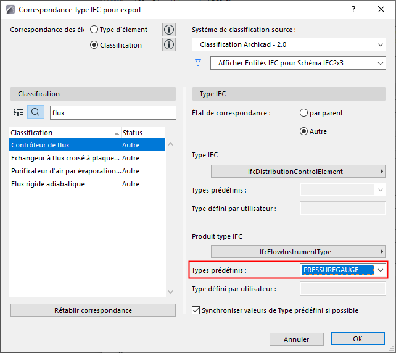Screen dimensions: 396x353
Task: Open the Afficher Entités IFC schema dropdown
Action: tap(298, 64)
